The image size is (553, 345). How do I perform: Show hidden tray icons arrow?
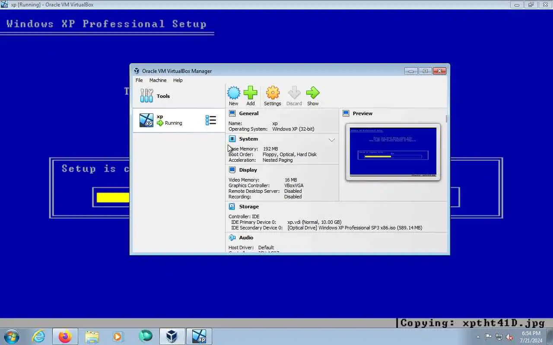pos(478,337)
